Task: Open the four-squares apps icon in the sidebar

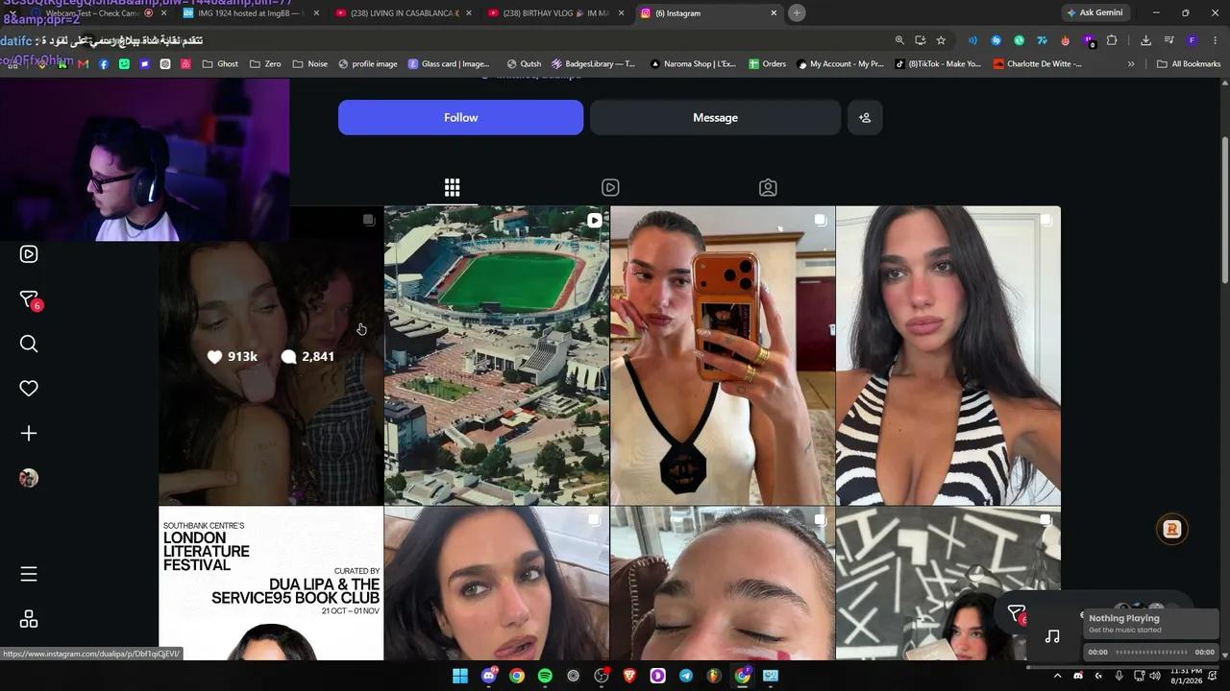Action: pos(29,619)
